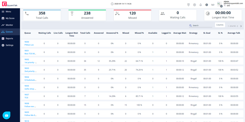Open queue 9009 Follow Me 0

tap(30, 114)
